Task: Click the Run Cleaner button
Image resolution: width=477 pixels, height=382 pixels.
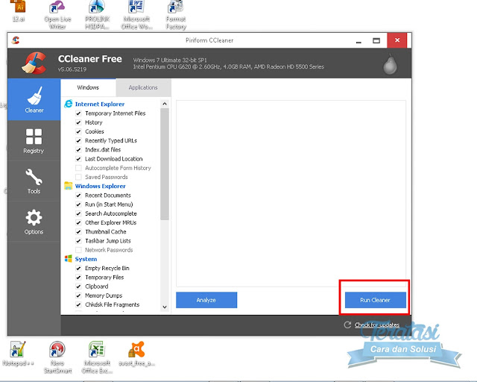Action: click(x=376, y=300)
